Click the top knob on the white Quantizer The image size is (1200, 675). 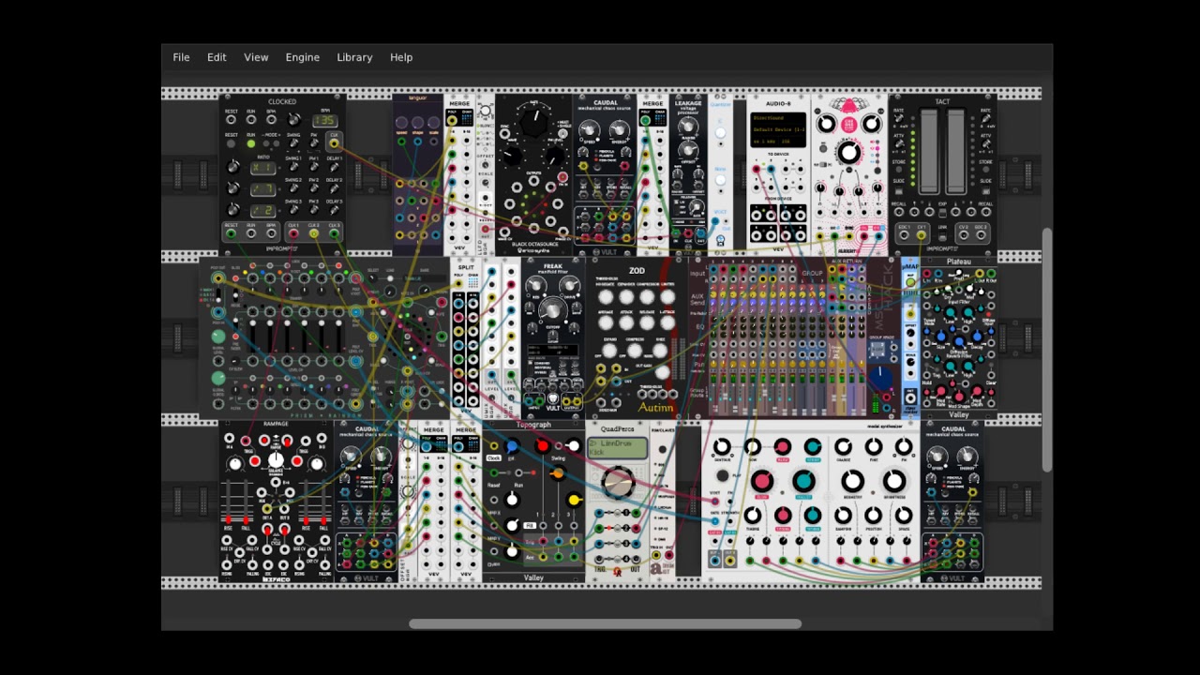tap(720, 133)
